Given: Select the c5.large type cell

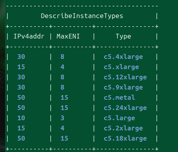Looking at the screenshot, I should 119,118.
